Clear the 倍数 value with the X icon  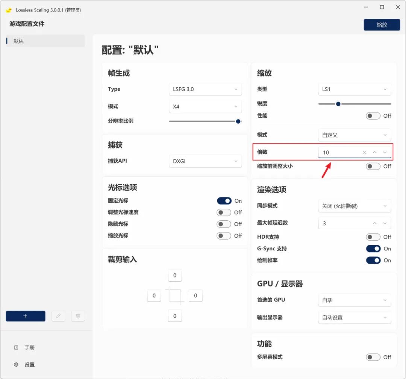coord(364,152)
